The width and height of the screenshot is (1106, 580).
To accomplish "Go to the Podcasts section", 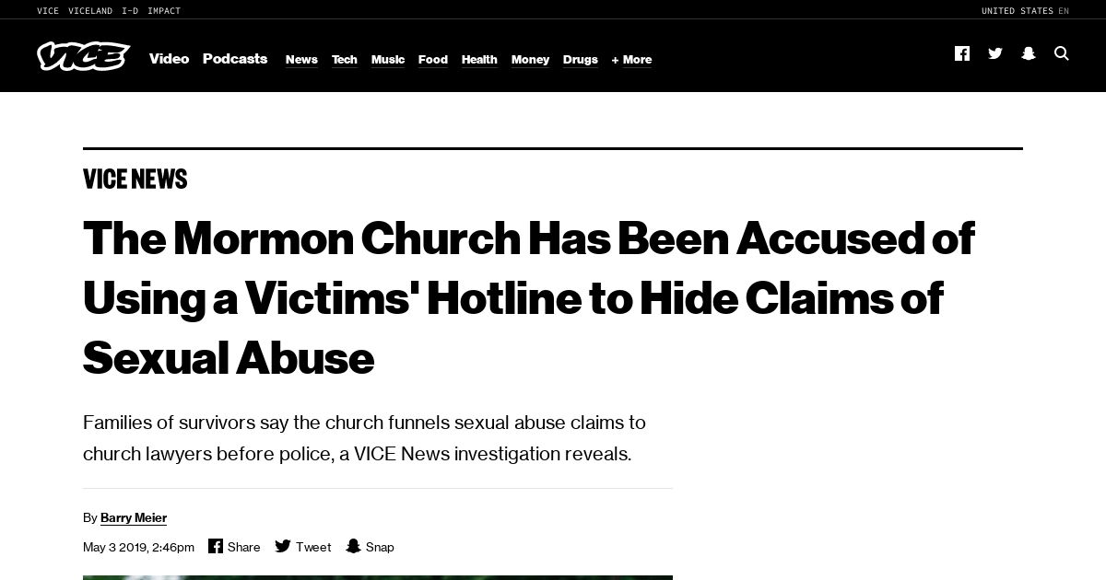I will tap(235, 59).
